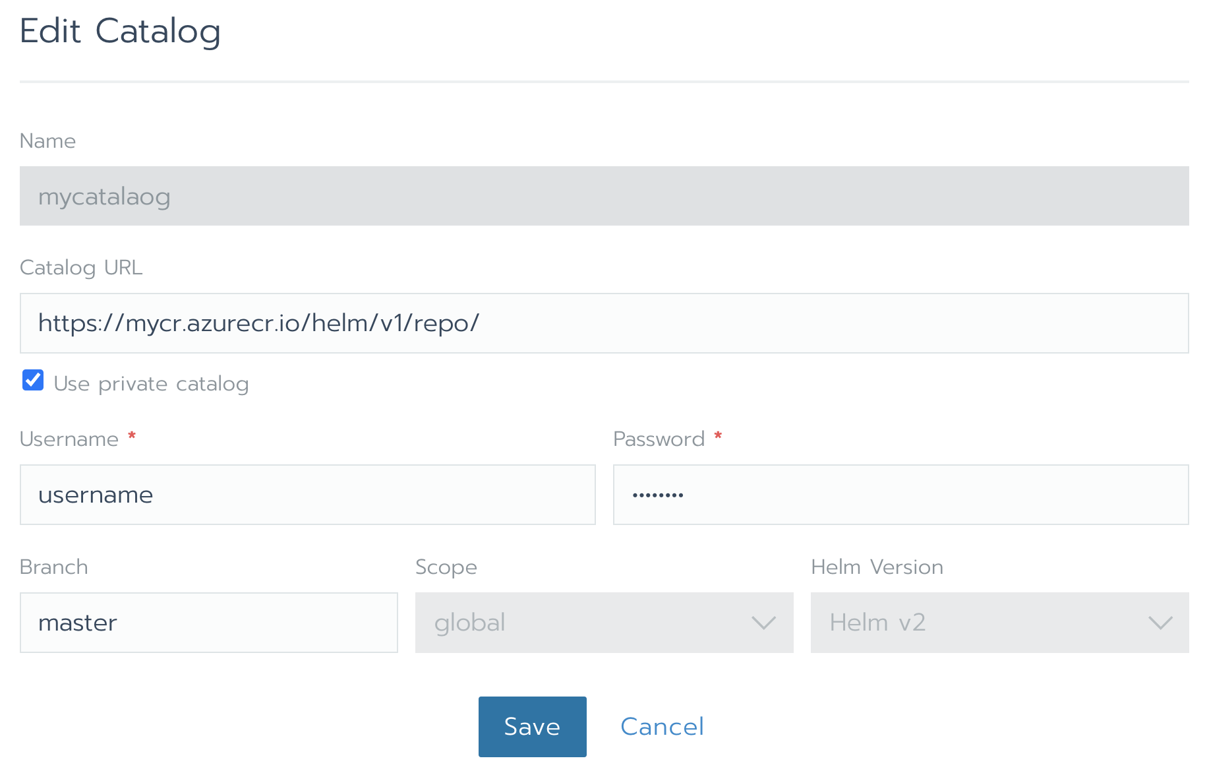
Task: Click the Name label
Action: click(47, 141)
